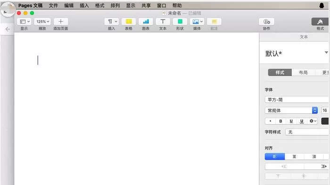Open the 插入 menu in menu bar
Viewport: 330px width, 185px height.
84,6
